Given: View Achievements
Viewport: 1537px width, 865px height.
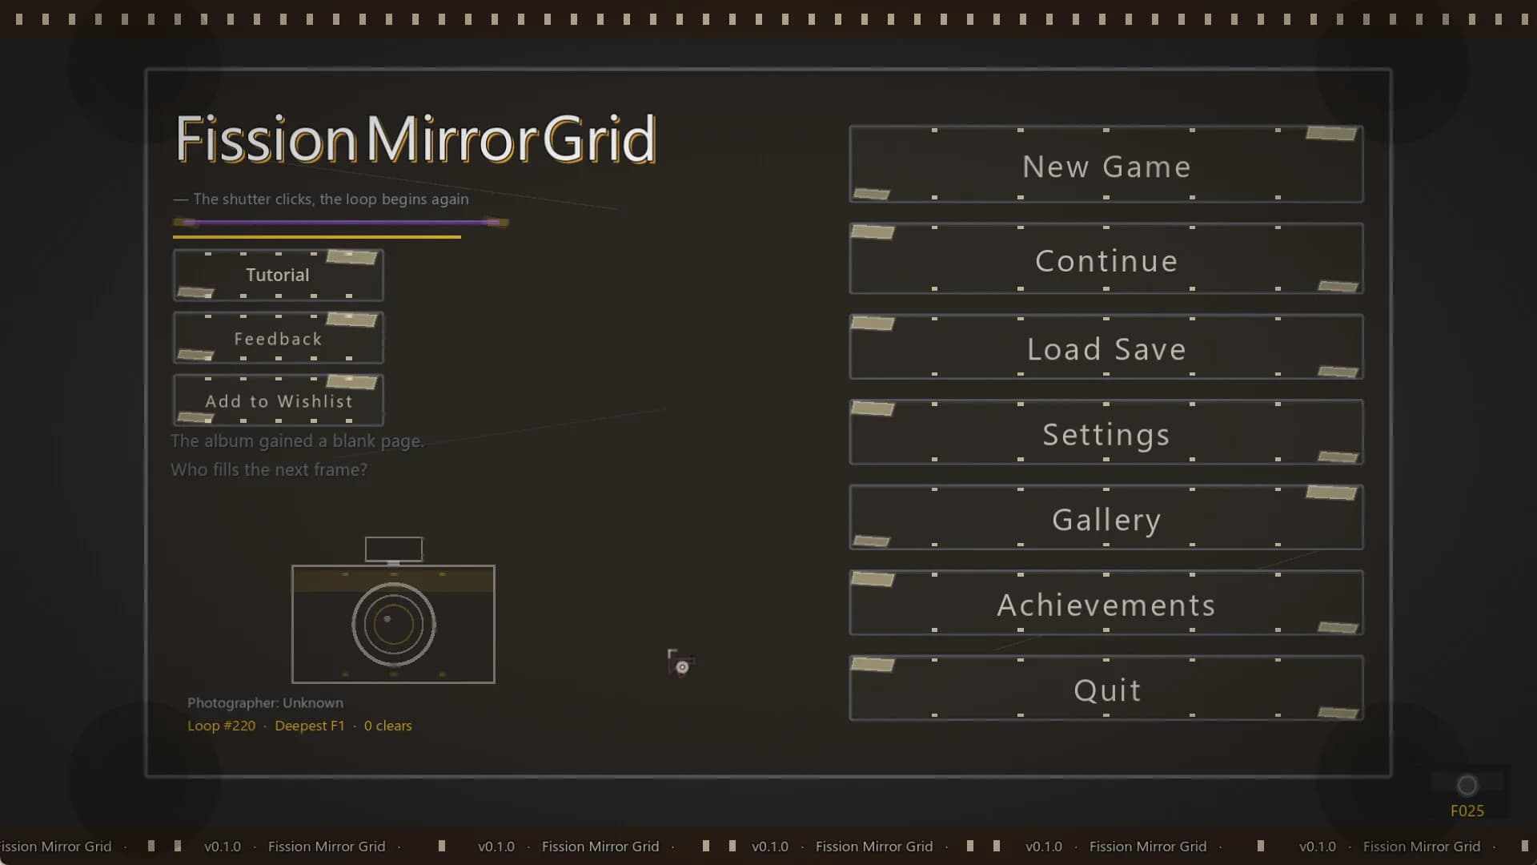Looking at the screenshot, I should 1106,603.
